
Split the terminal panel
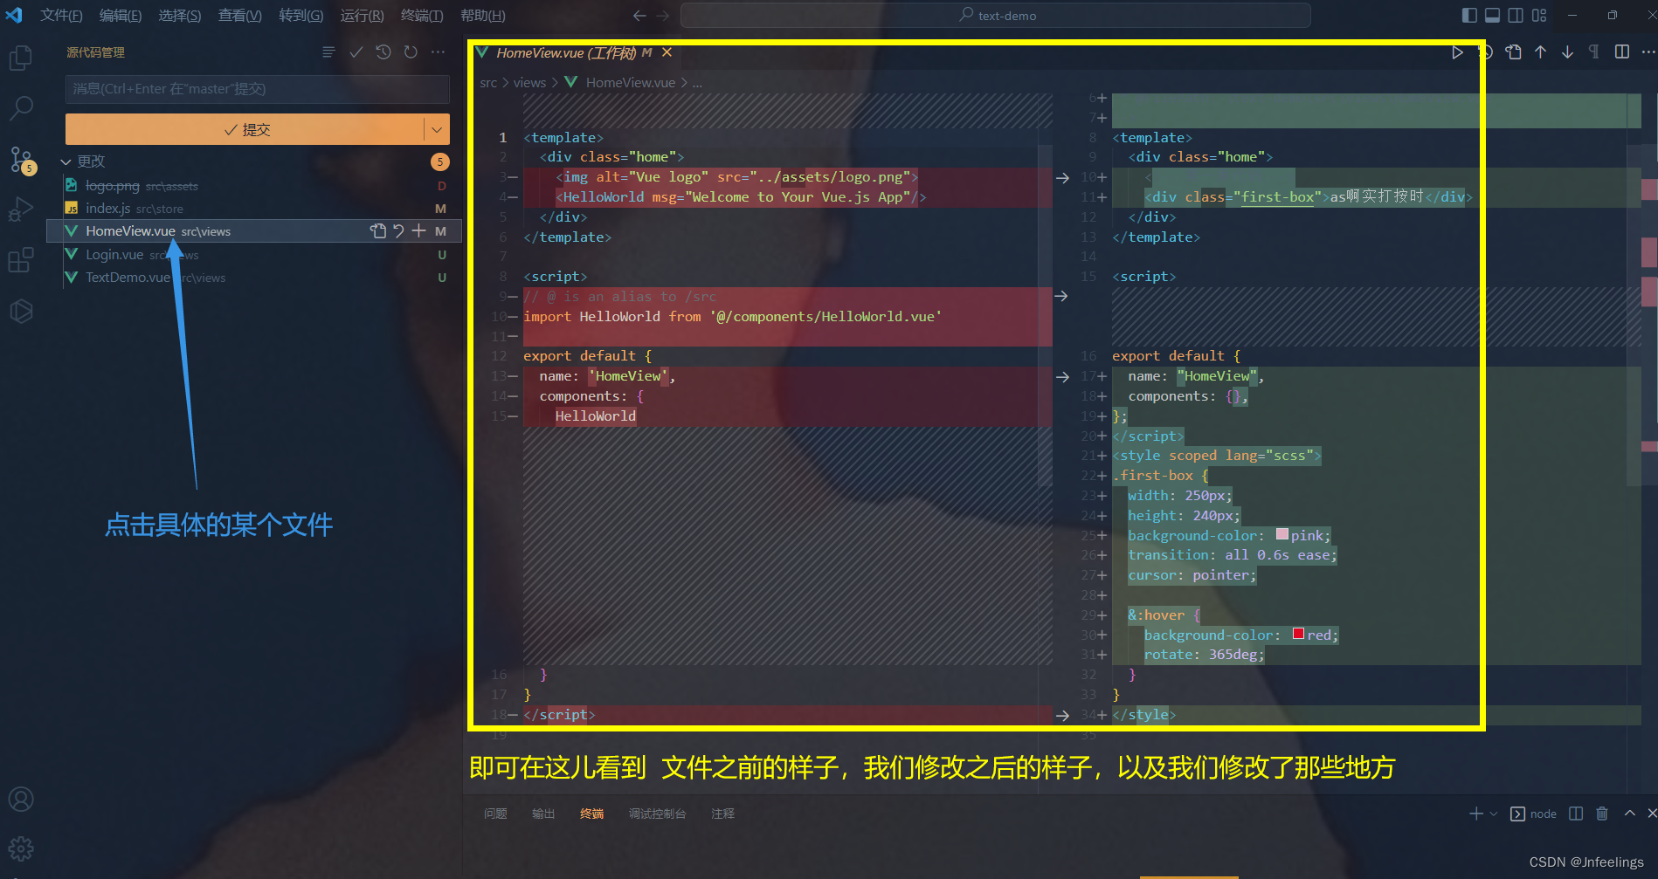tap(1576, 814)
